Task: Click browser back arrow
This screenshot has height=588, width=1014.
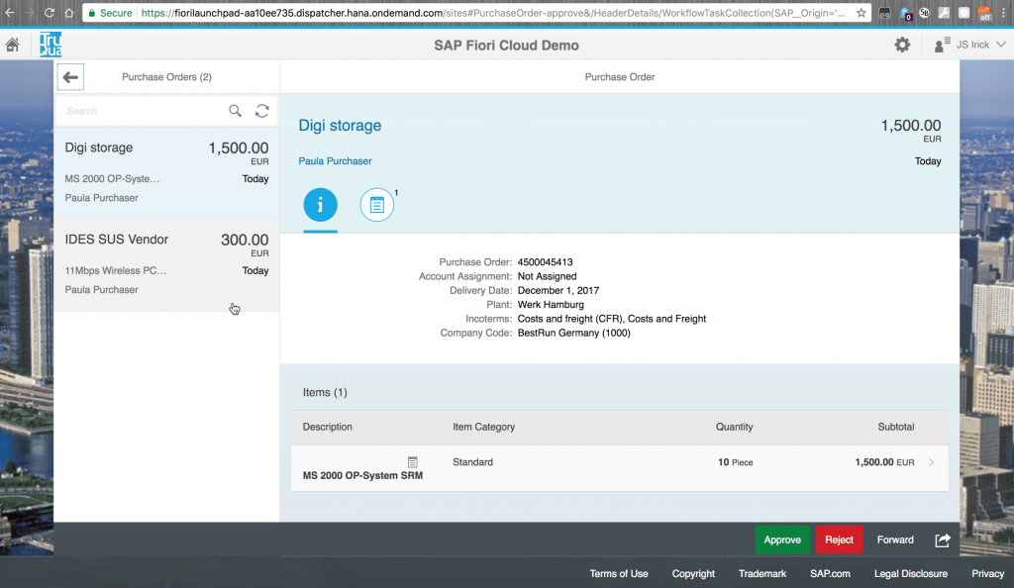Action: coord(10,12)
